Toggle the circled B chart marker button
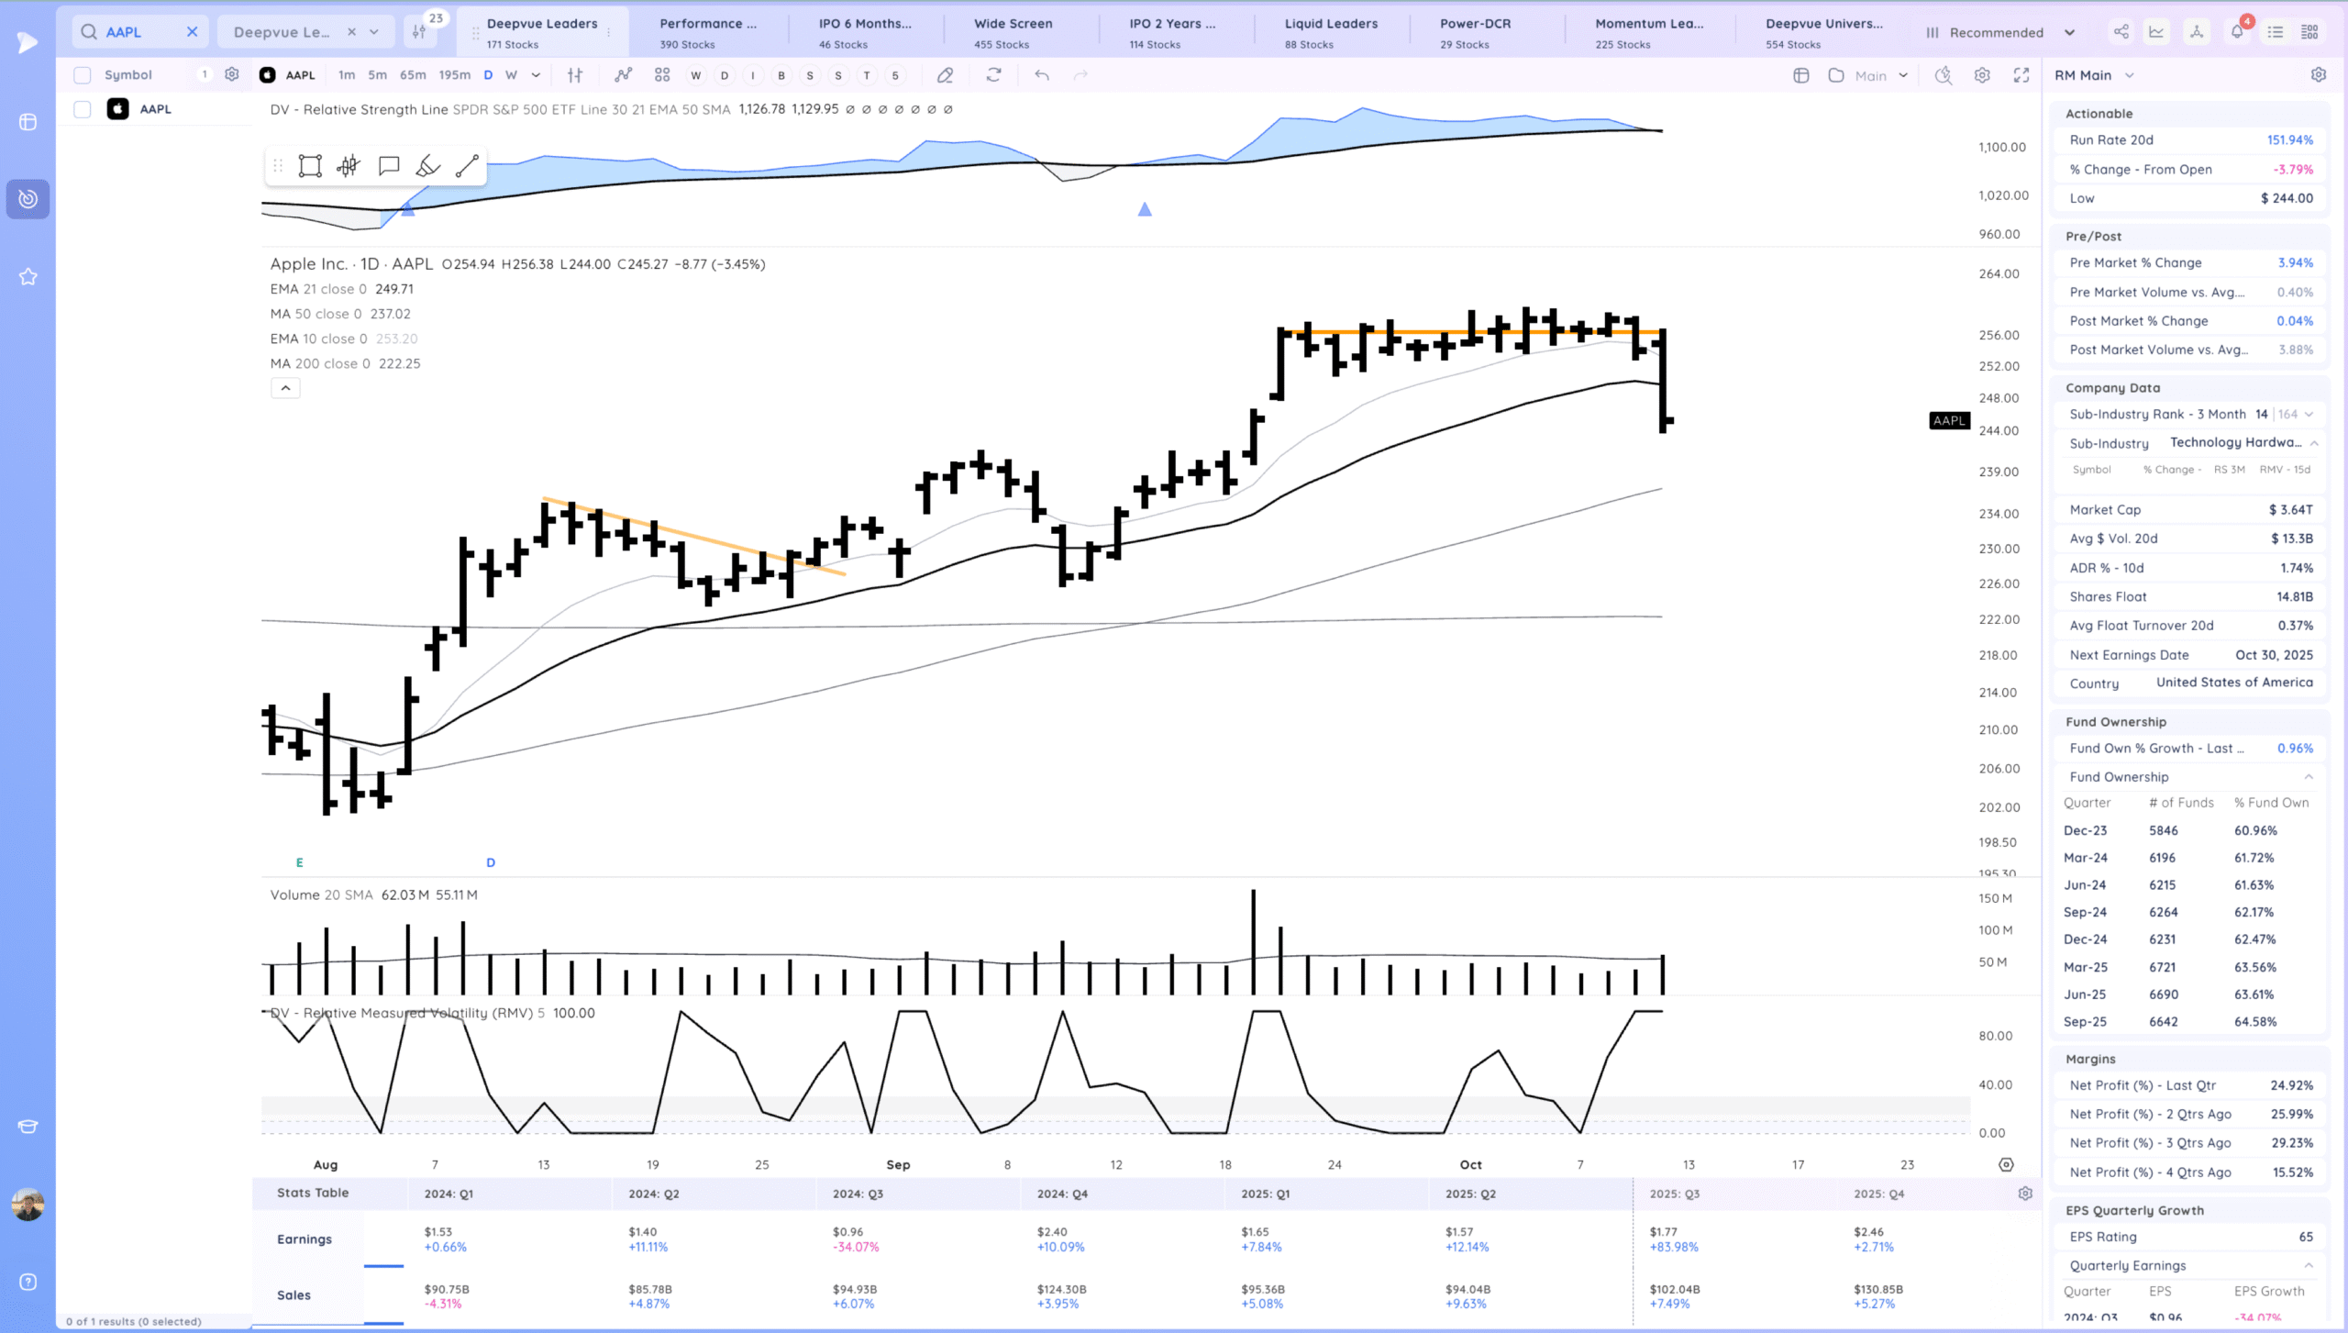 click(781, 75)
